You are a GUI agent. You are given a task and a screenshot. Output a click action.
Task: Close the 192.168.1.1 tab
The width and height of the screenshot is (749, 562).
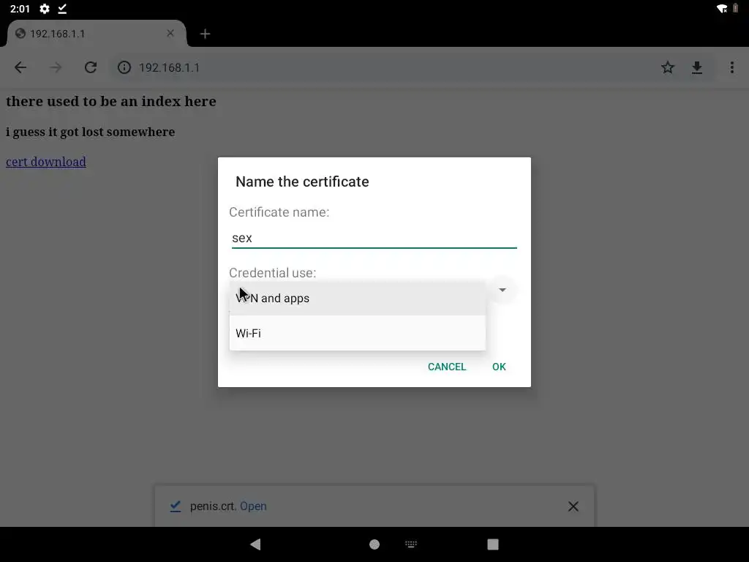tap(170, 34)
